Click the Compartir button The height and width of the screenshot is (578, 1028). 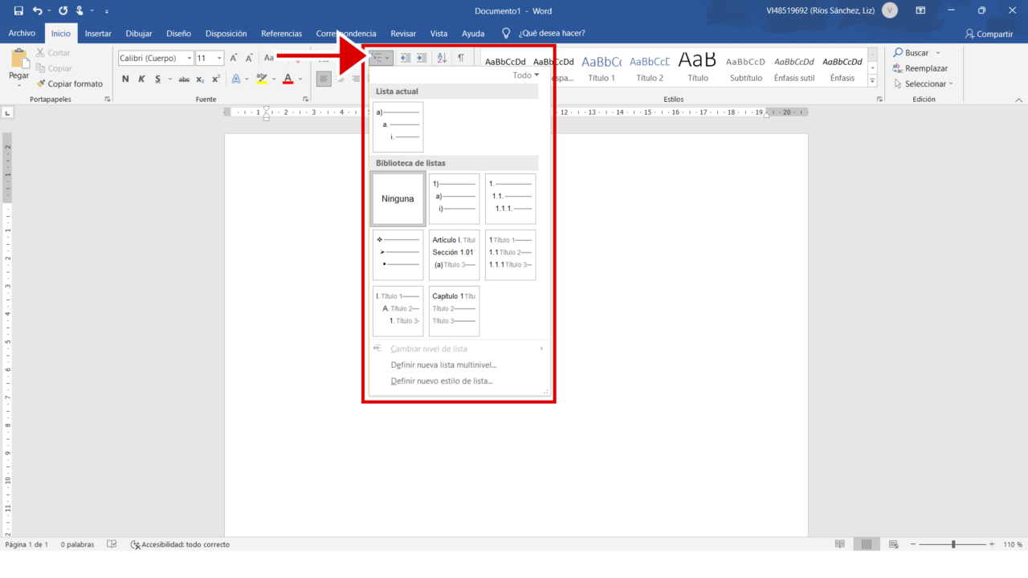tap(989, 34)
